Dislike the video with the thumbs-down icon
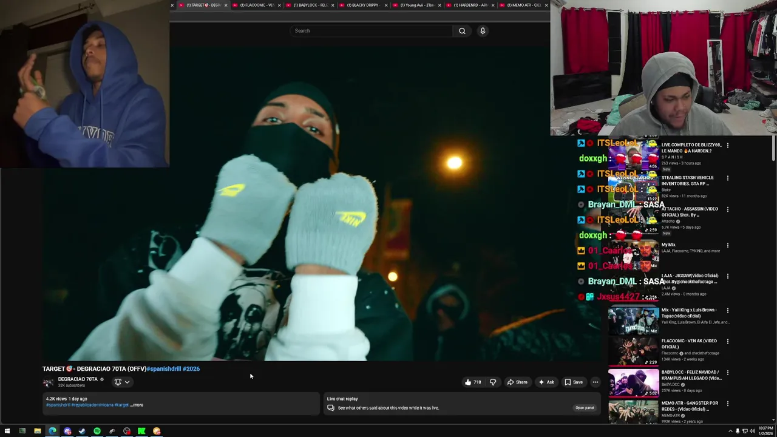777x437 pixels. [493, 382]
